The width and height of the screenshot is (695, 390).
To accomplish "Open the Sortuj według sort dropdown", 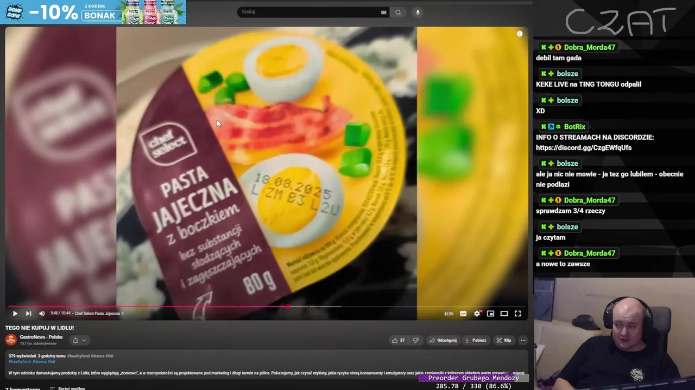I will [x=67, y=388].
